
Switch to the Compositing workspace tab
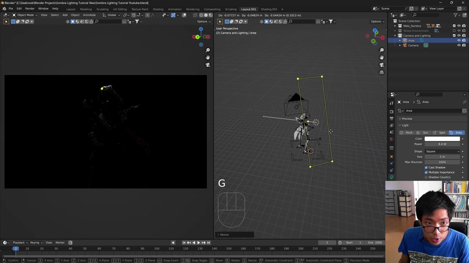pos(212,9)
